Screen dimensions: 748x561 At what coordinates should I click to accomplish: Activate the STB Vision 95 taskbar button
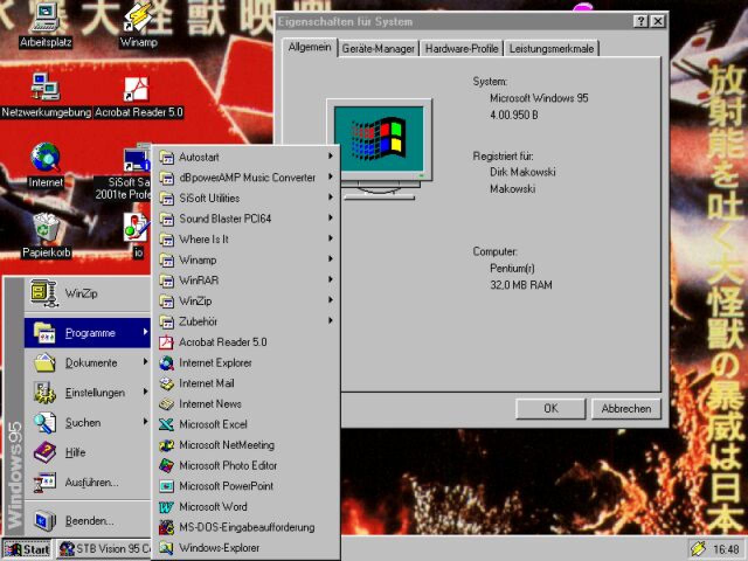[x=104, y=549]
